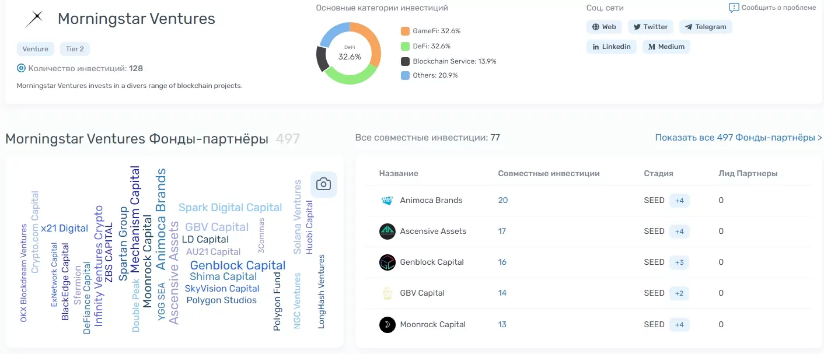
Task: Click the Совместные инвестиции column header
Action: pyautogui.click(x=549, y=173)
